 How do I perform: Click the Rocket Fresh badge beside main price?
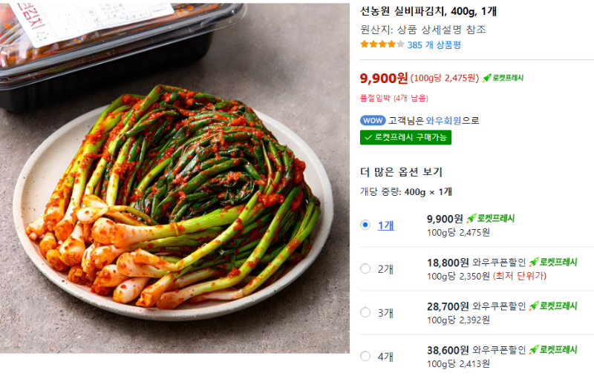click(503, 78)
